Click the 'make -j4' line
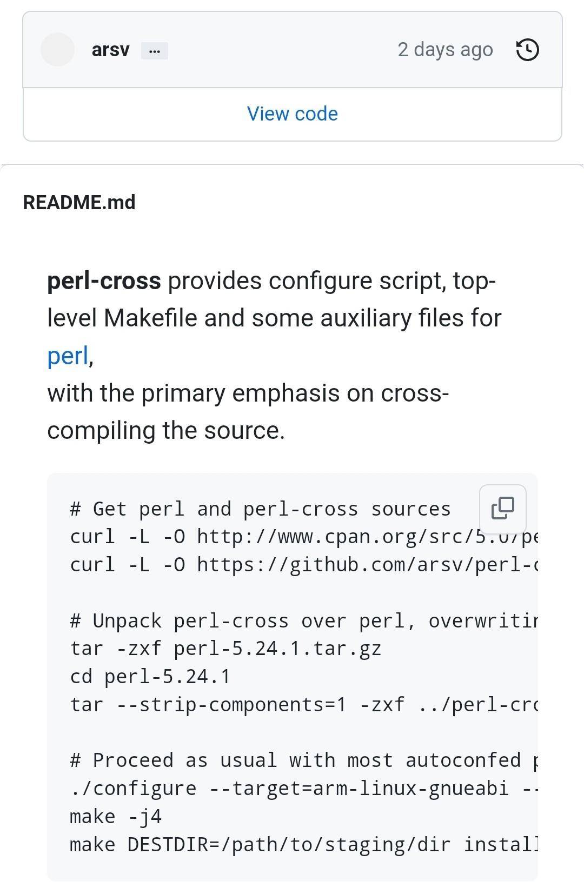 116,817
